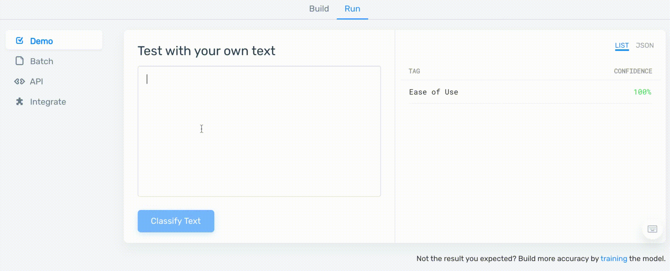
Task: Show results in LIST view
Action: [622, 45]
